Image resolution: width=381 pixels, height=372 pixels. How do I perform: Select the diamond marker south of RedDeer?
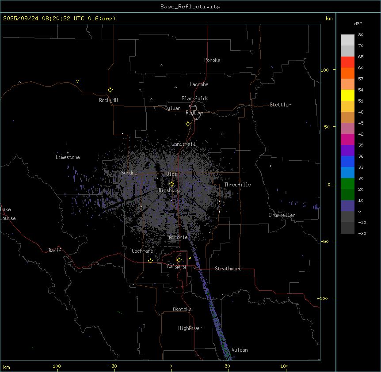[188, 124]
